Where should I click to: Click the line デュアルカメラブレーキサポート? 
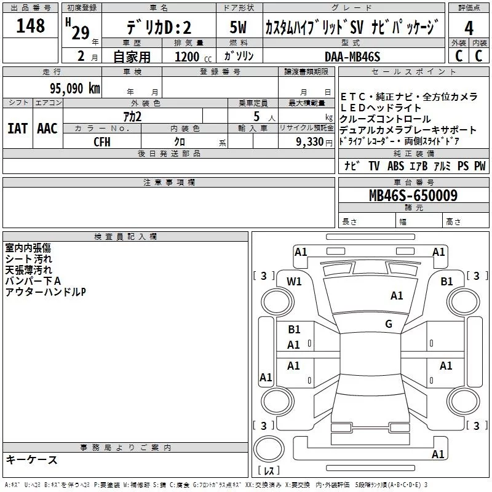coord(408,130)
